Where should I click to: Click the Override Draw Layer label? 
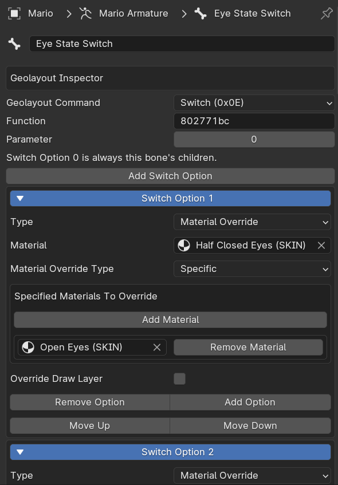(x=56, y=378)
